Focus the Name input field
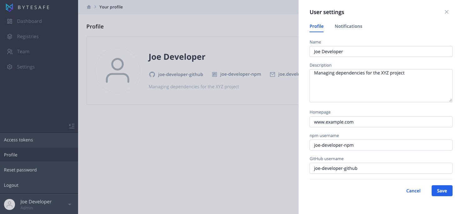Image resolution: width=461 pixels, height=214 pixels. 381,52
